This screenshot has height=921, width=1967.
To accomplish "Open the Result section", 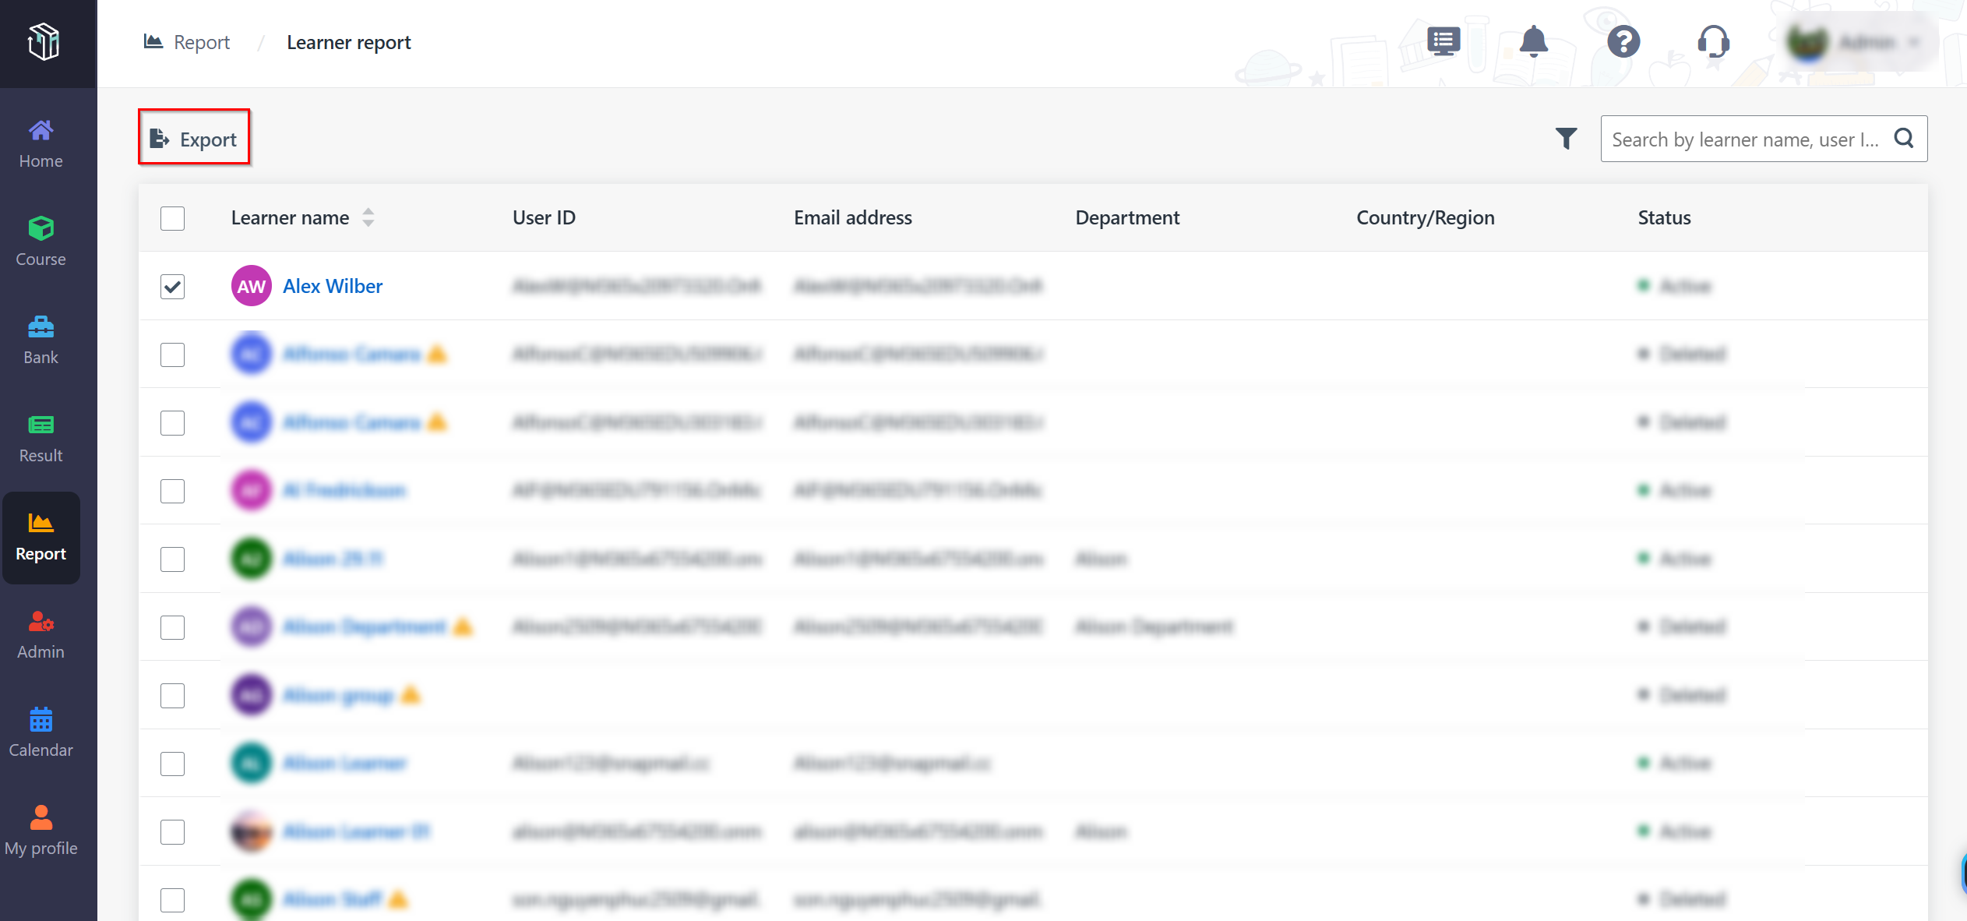I will tap(41, 439).
